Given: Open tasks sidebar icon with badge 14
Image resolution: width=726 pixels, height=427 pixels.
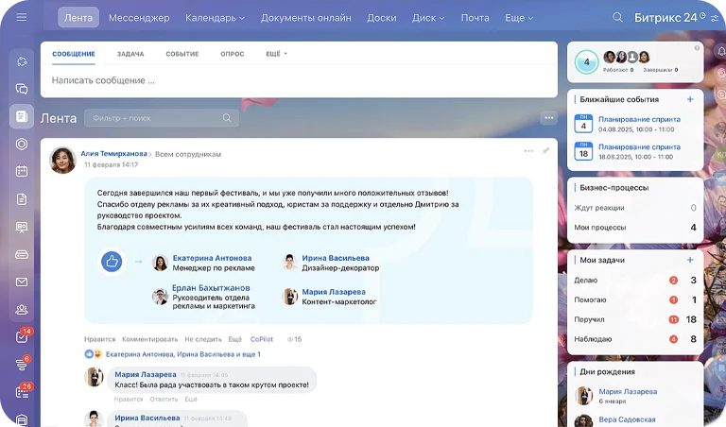Looking at the screenshot, I should point(22,337).
